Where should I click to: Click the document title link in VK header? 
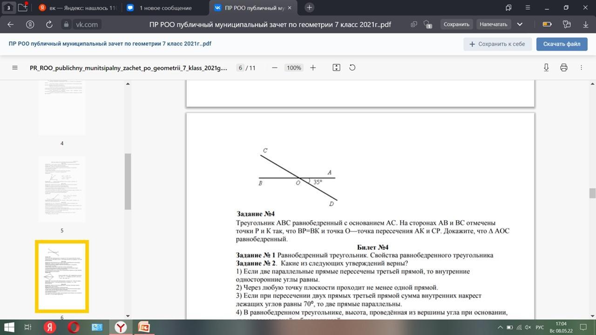pyautogui.click(x=110, y=44)
